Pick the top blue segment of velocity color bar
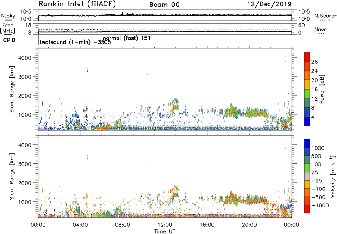 [x=307, y=144]
